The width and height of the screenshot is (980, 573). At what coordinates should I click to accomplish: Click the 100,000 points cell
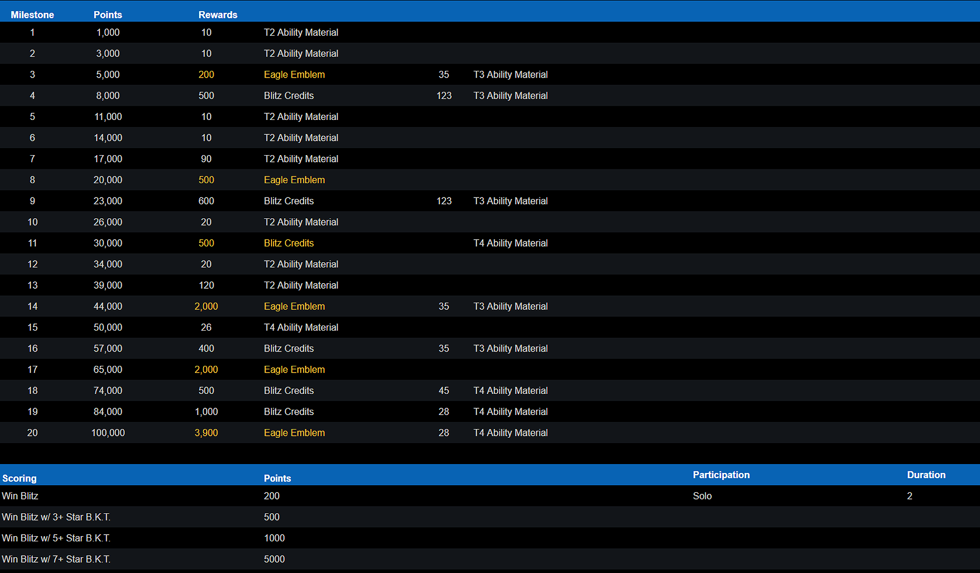(108, 433)
